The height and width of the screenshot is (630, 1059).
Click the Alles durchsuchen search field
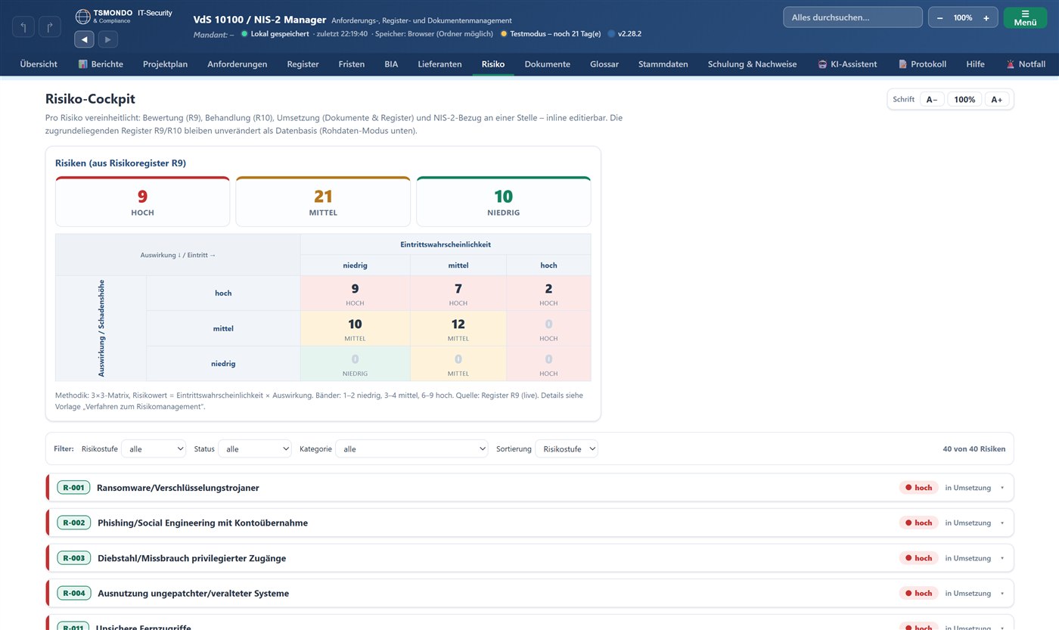coord(852,17)
